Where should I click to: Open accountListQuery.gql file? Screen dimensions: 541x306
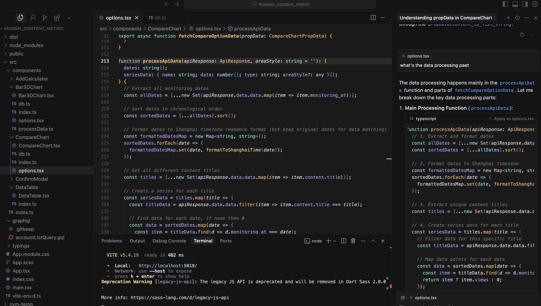[47, 238]
